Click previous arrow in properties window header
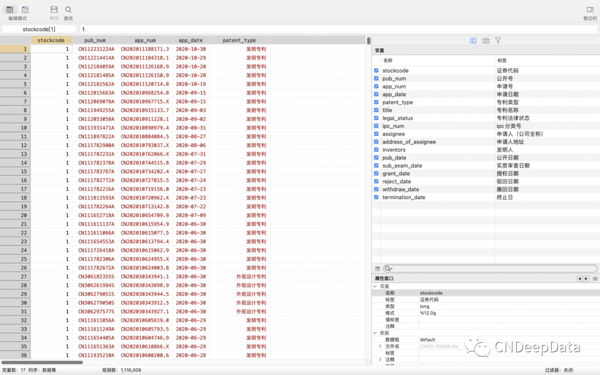 coord(579,278)
